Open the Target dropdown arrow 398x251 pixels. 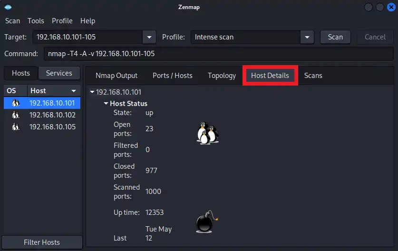click(149, 37)
